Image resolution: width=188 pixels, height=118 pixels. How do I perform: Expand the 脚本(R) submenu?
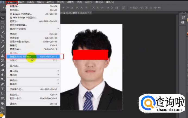click(33, 84)
